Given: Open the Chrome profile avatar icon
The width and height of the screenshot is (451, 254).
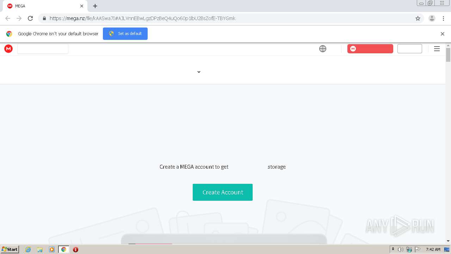Looking at the screenshot, I should point(432,18).
